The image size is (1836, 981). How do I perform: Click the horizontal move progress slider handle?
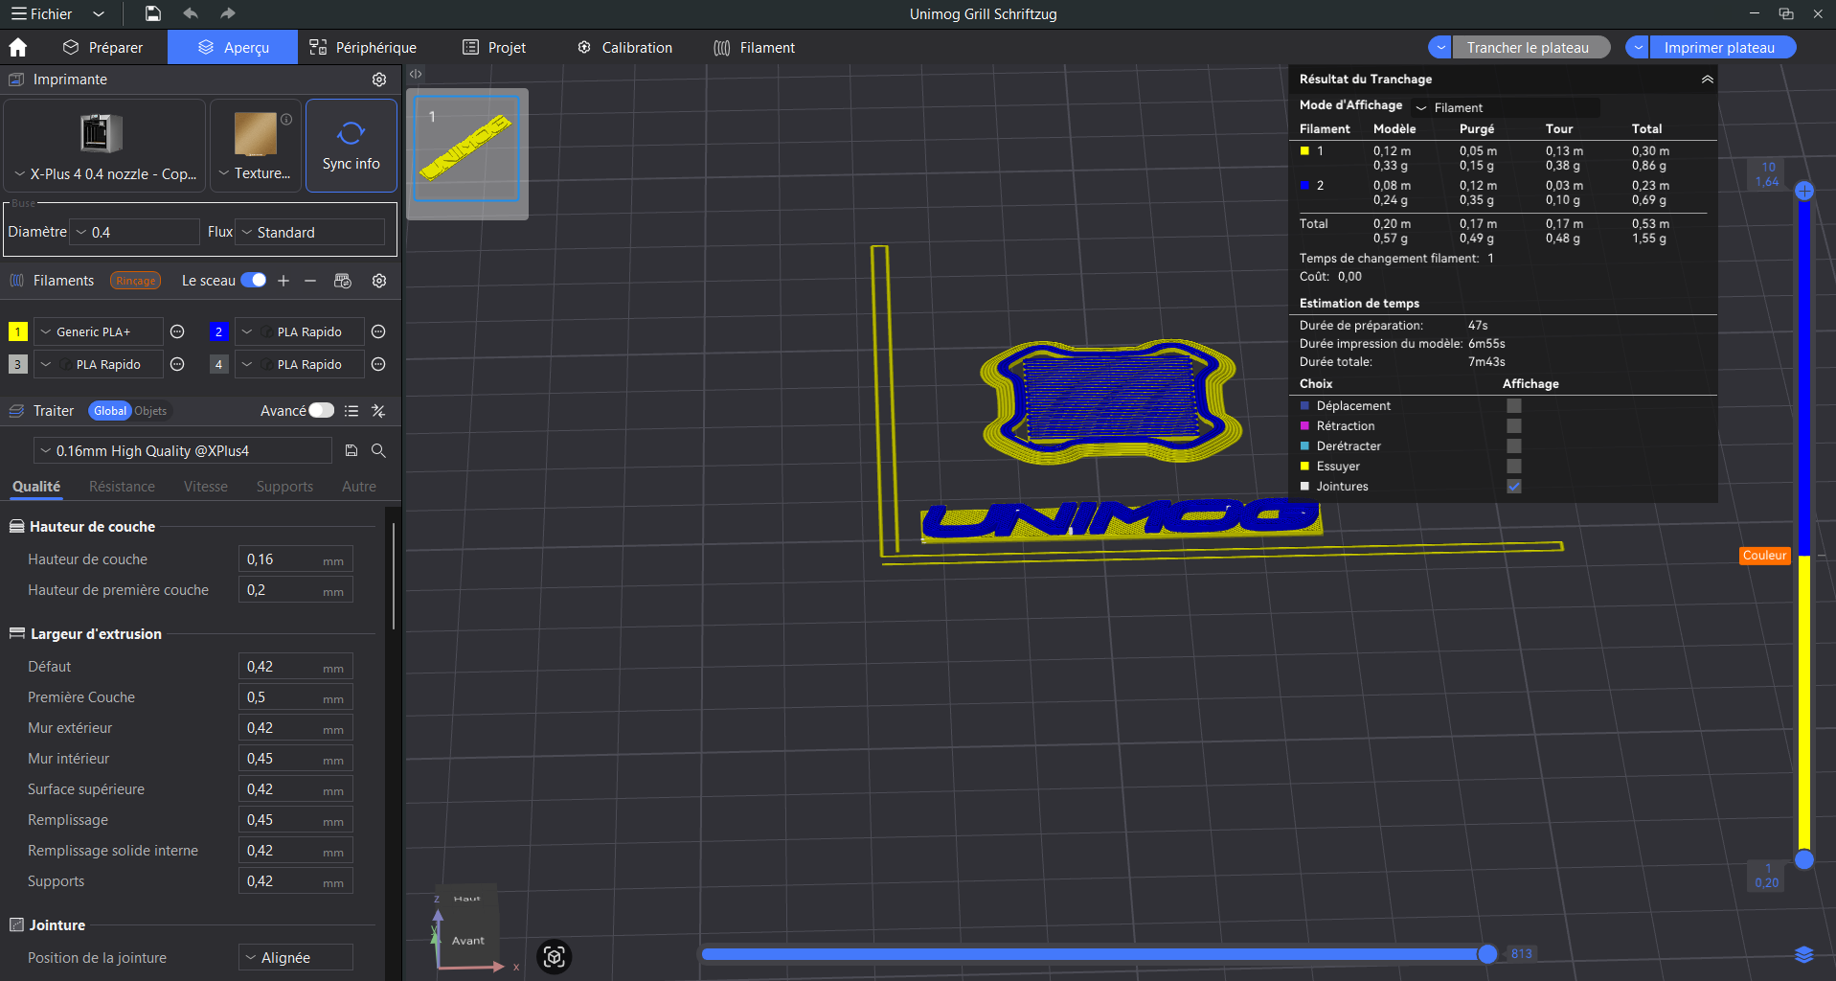point(1487,953)
